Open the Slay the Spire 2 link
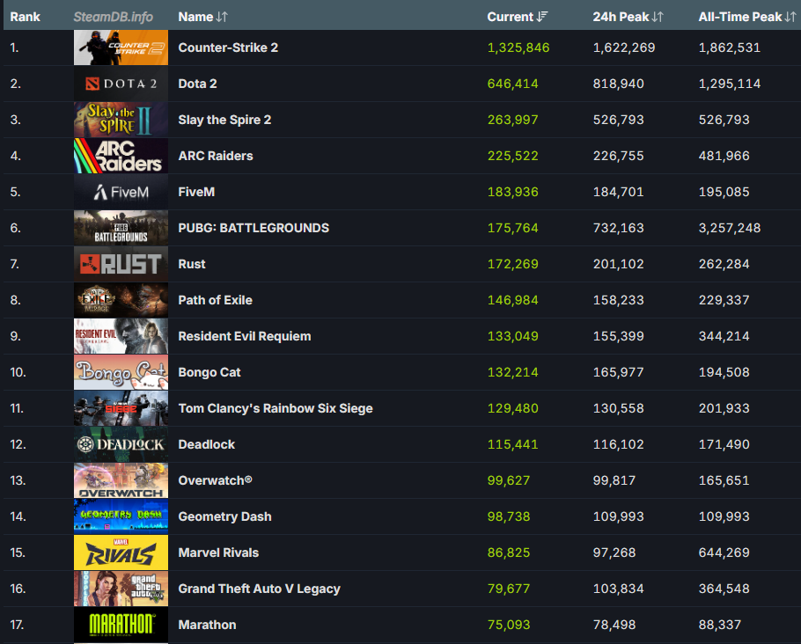The height and width of the screenshot is (644, 801). (224, 120)
